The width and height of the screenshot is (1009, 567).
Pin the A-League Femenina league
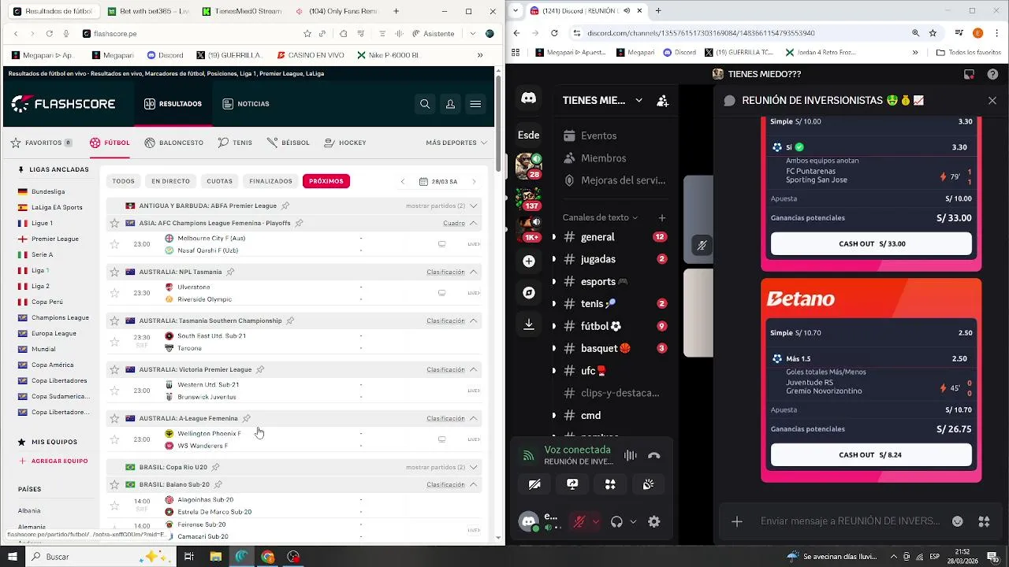point(246,418)
